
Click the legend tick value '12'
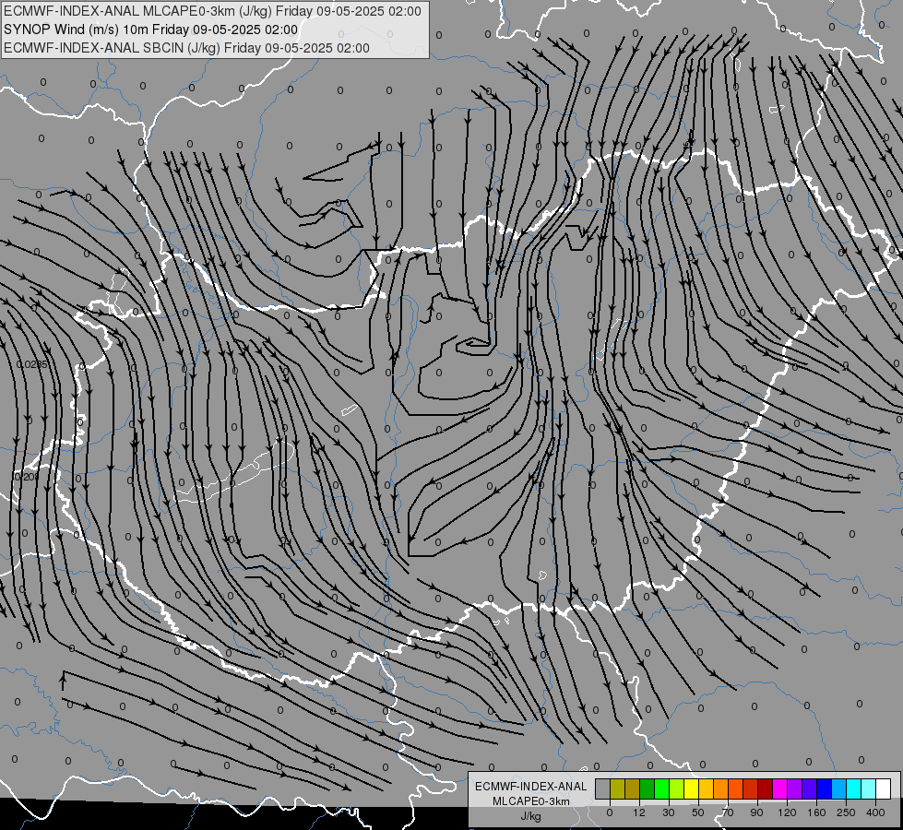tap(638, 812)
